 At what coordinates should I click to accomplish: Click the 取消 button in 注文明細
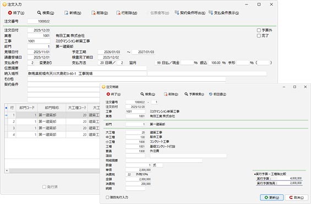[296, 197]
